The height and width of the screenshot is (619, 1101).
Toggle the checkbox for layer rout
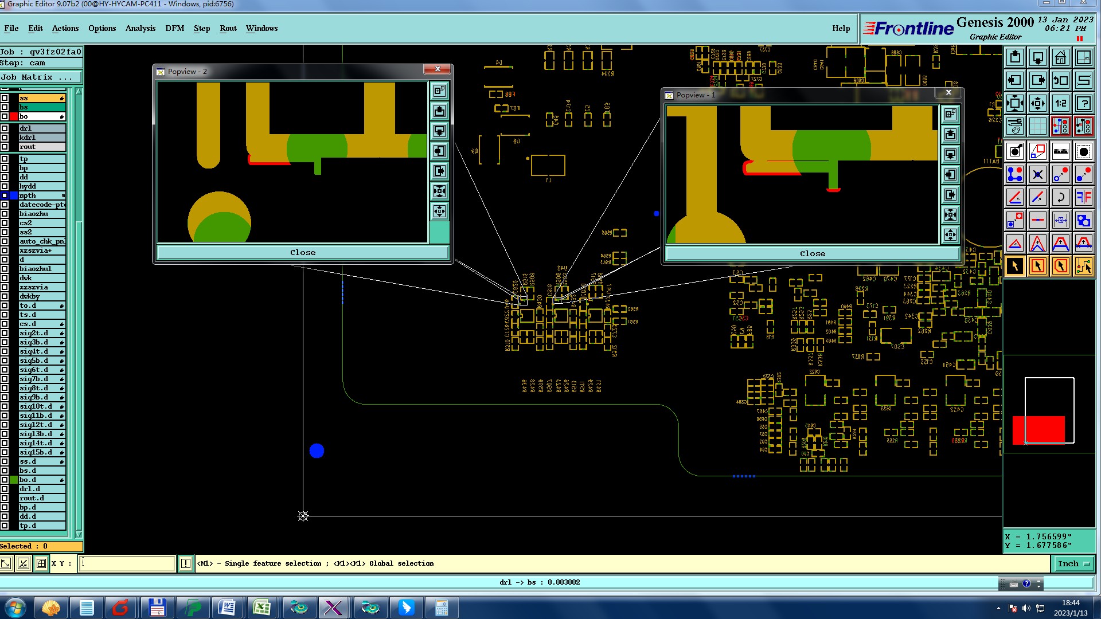pos(5,147)
